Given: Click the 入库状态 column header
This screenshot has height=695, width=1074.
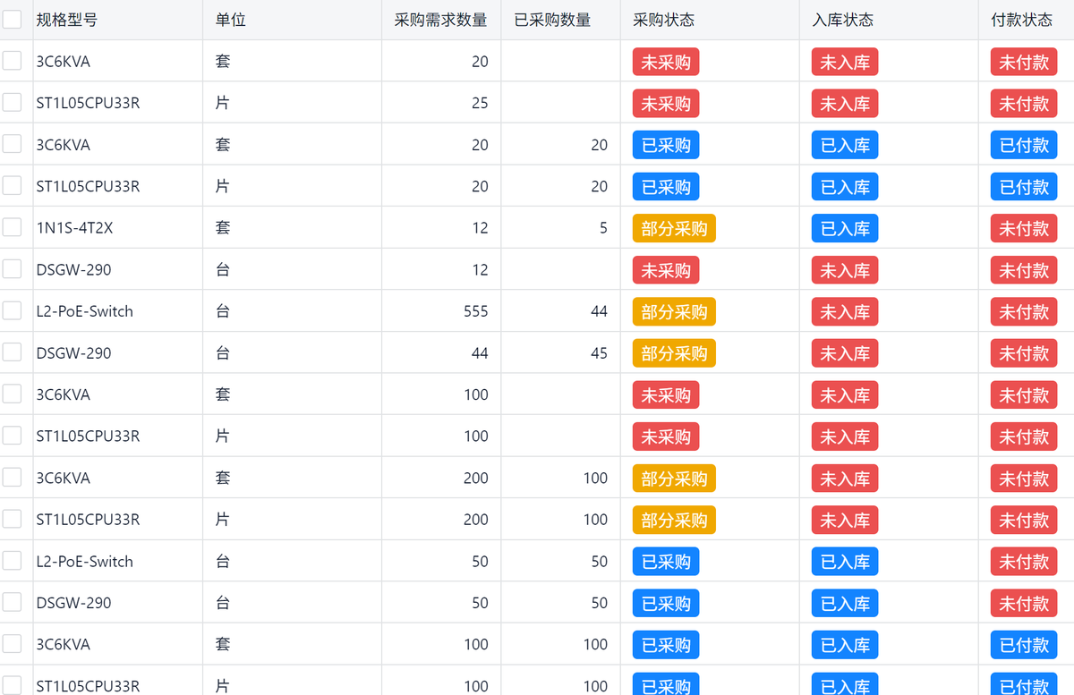Looking at the screenshot, I should [x=842, y=20].
